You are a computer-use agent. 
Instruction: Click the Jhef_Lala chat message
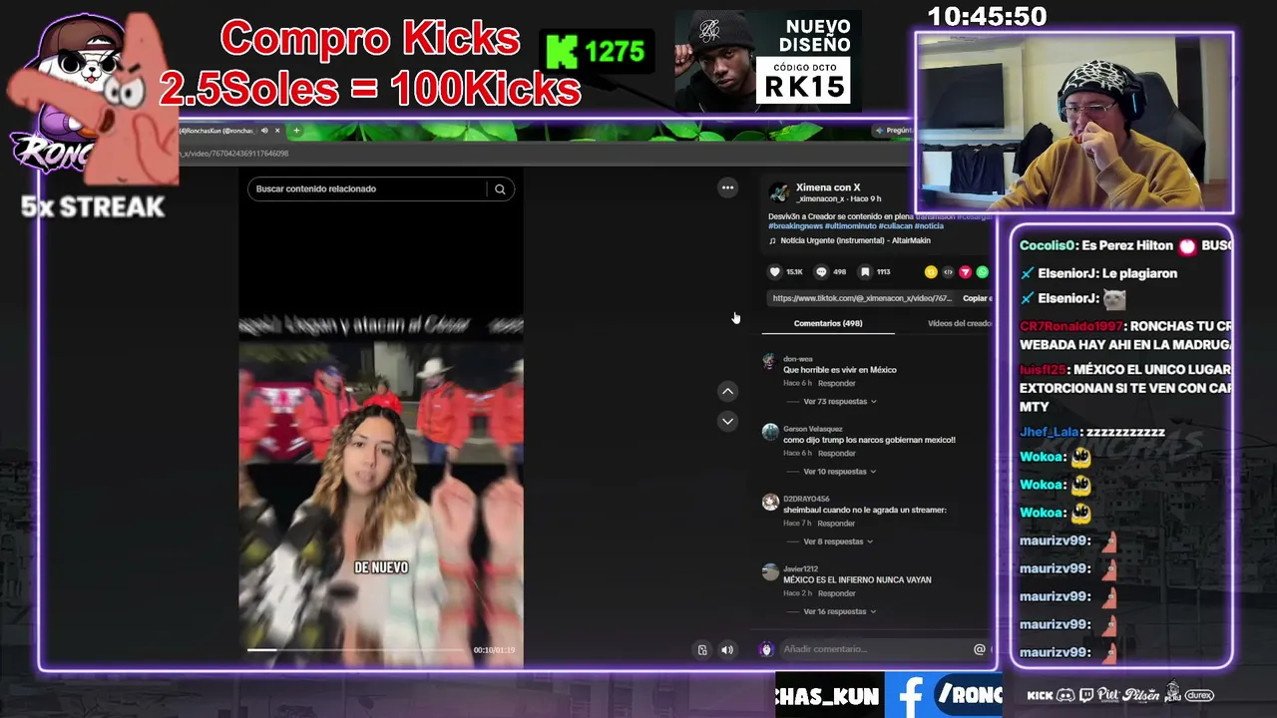[1092, 432]
